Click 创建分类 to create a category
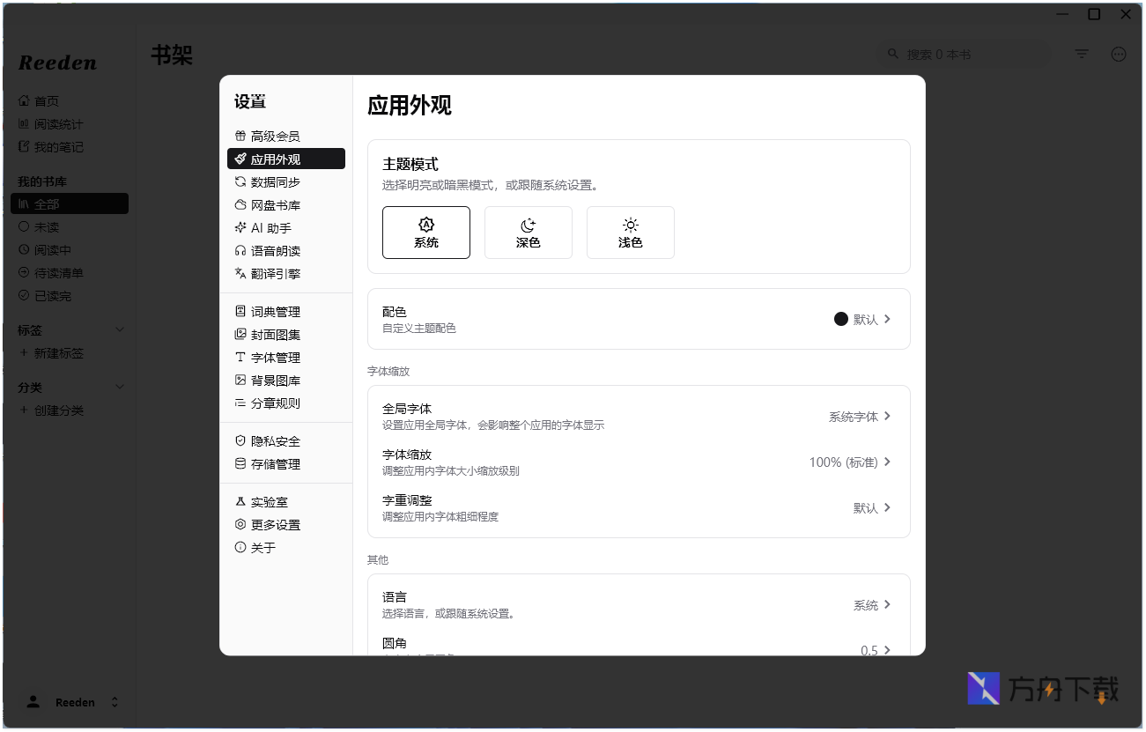1146x732 pixels. [55, 410]
